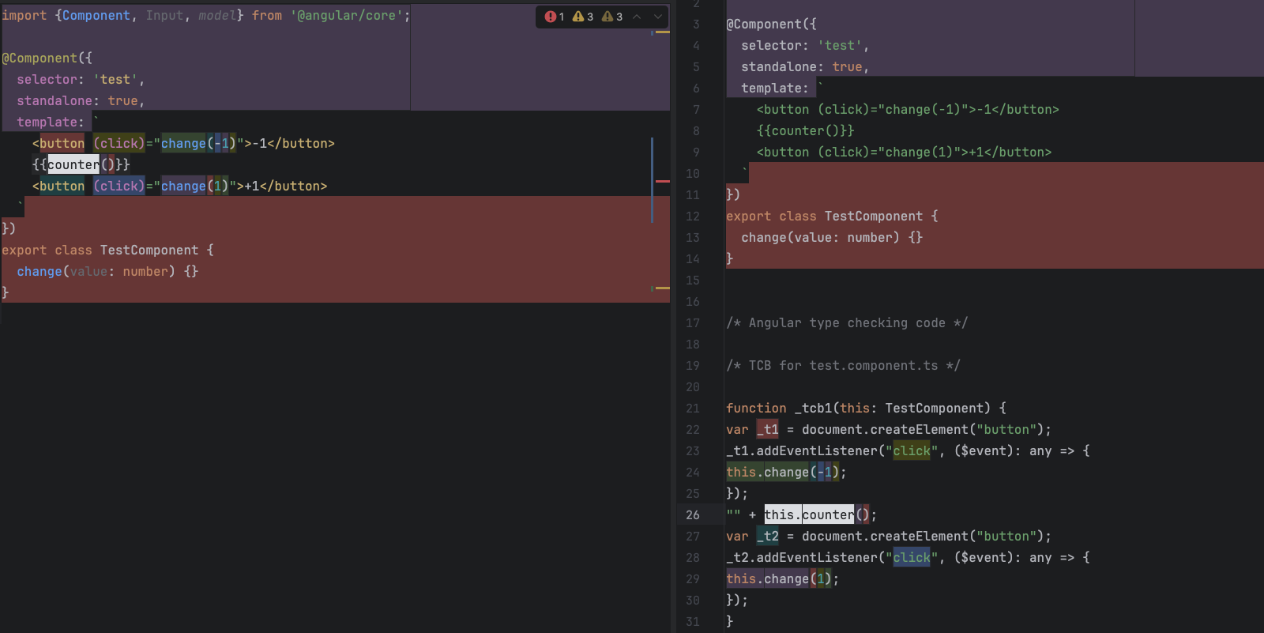Click 'change(-1)' call in left editor template

[198, 143]
